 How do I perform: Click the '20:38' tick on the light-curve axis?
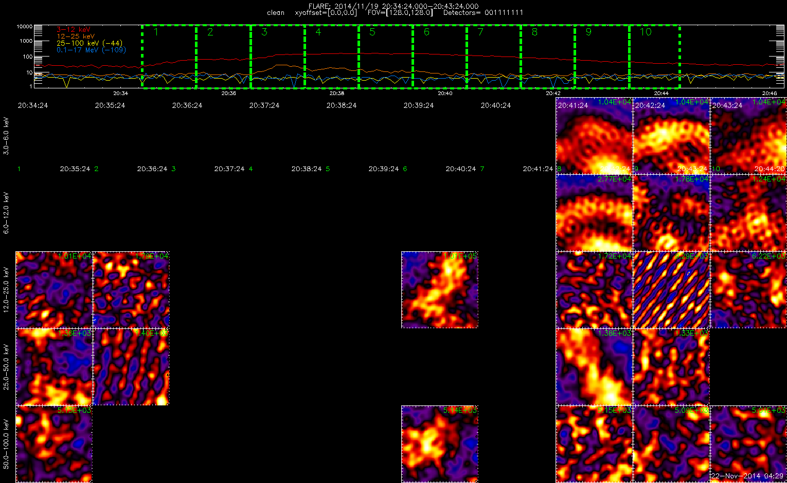336,93
